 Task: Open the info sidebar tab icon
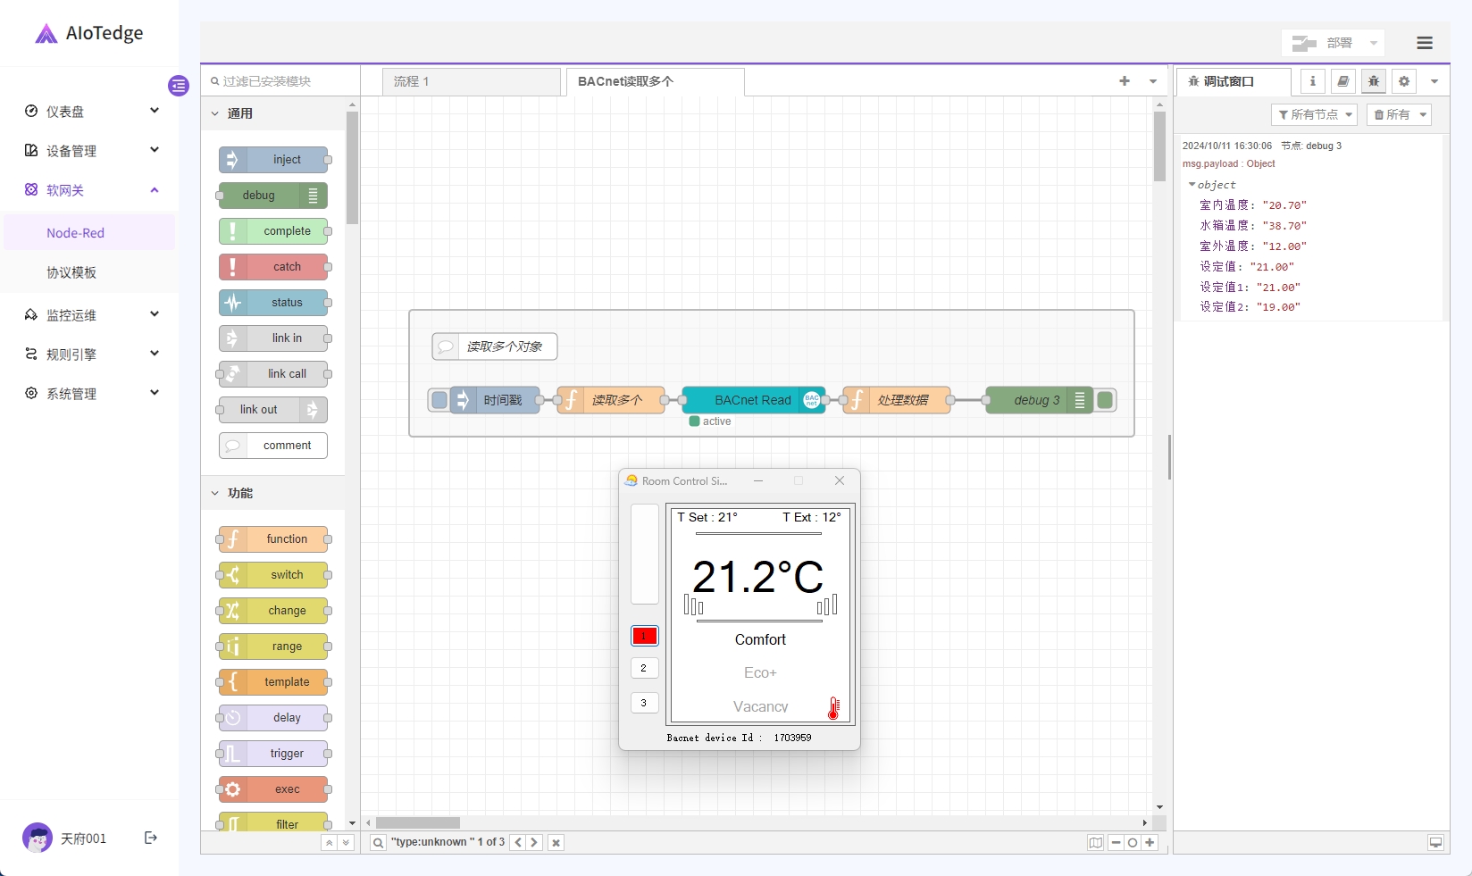[1312, 81]
